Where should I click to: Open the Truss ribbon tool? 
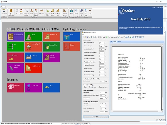tap(90, 12)
